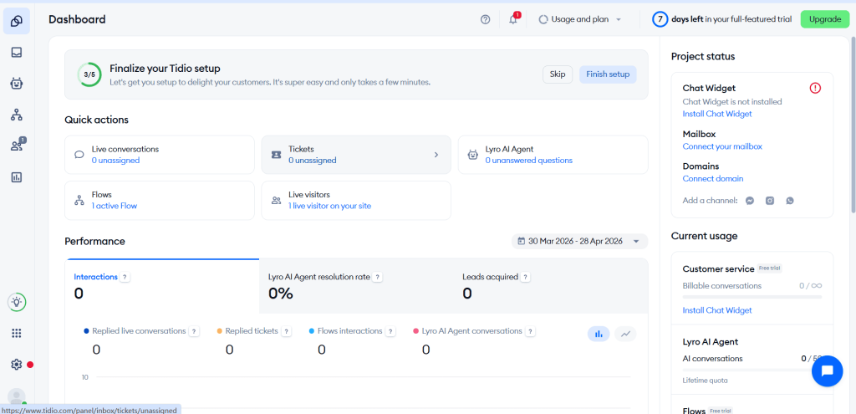Select the Interactions performance tab

[162, 286]
